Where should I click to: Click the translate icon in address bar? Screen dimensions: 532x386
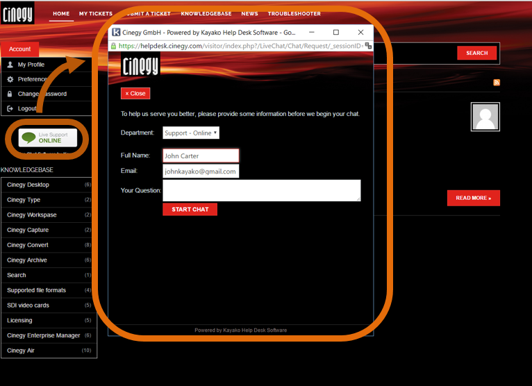368,46
